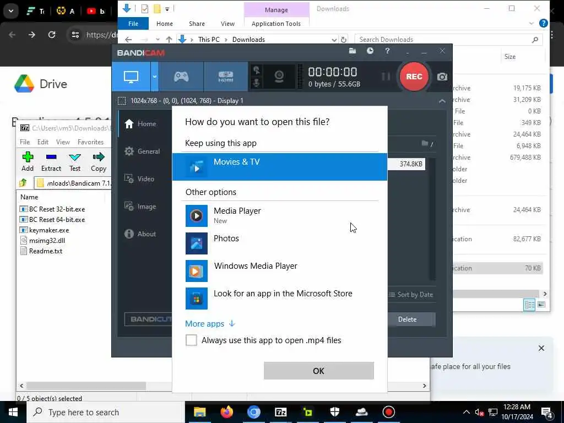This screenshot has width=564, height=423.
Task: Confirm the open-with dialog with OK
Action: tap(319, 371)
